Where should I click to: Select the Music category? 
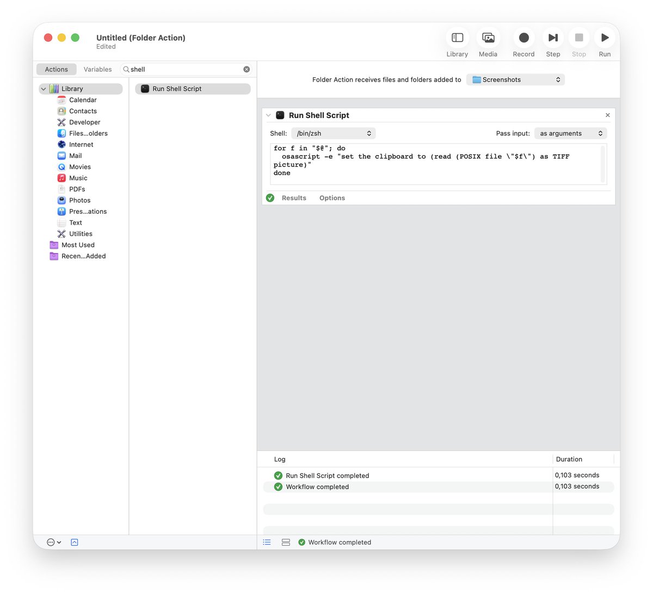point(78,178)
